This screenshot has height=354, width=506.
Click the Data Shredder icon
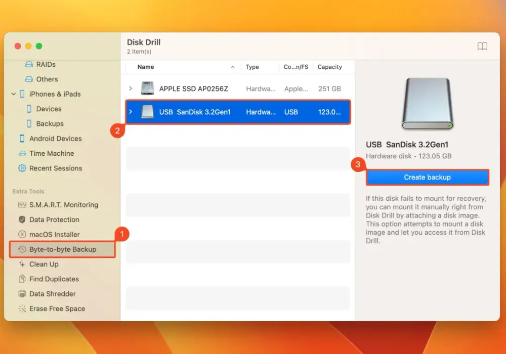[x=22, y=294]
